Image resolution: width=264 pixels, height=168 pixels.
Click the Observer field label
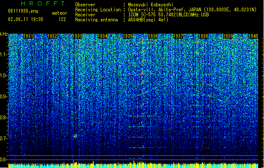coord(85,5)
